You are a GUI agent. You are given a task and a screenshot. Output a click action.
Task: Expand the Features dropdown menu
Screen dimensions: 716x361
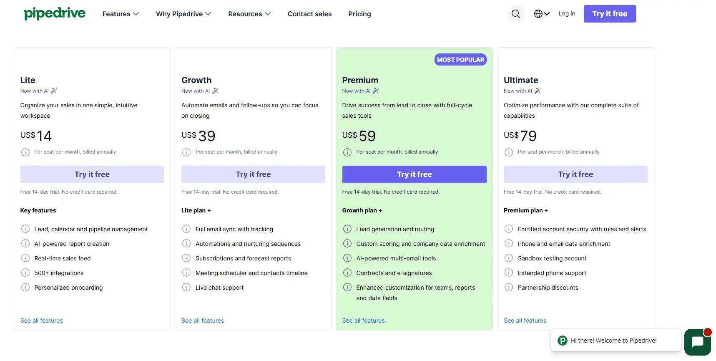[120, 14]
